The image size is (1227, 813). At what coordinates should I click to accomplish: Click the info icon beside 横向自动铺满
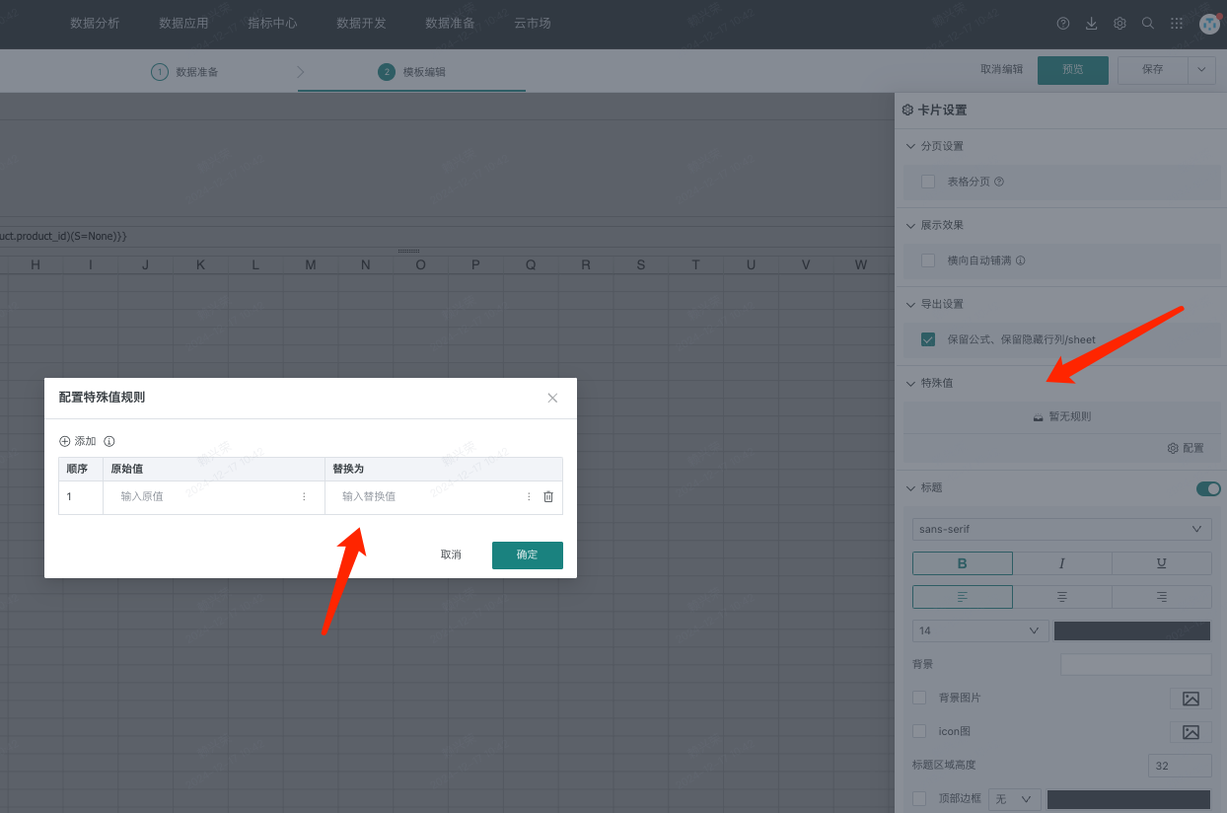tap(1021, 260)
